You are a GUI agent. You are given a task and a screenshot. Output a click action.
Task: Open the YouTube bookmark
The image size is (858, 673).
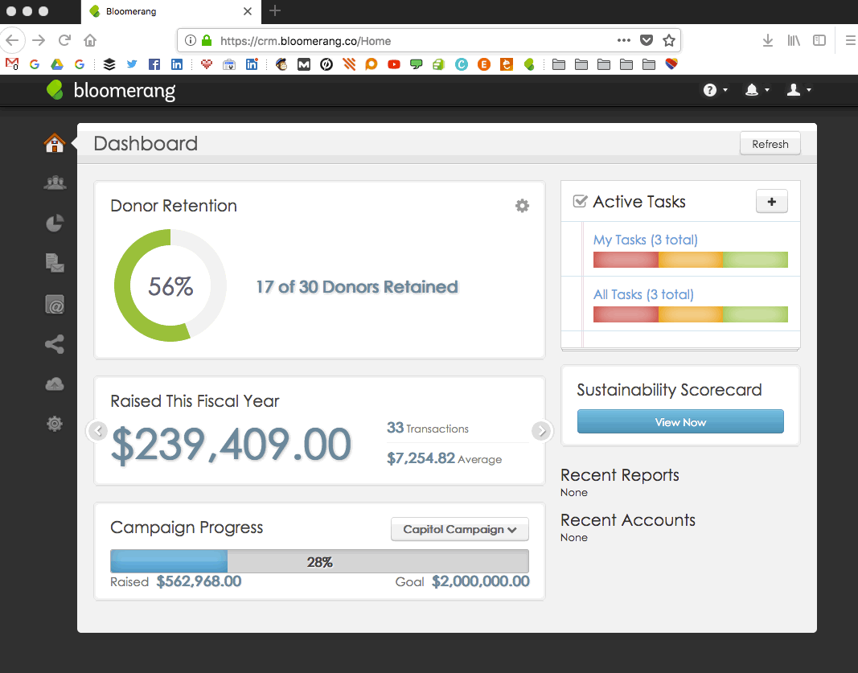coord(393,64)
